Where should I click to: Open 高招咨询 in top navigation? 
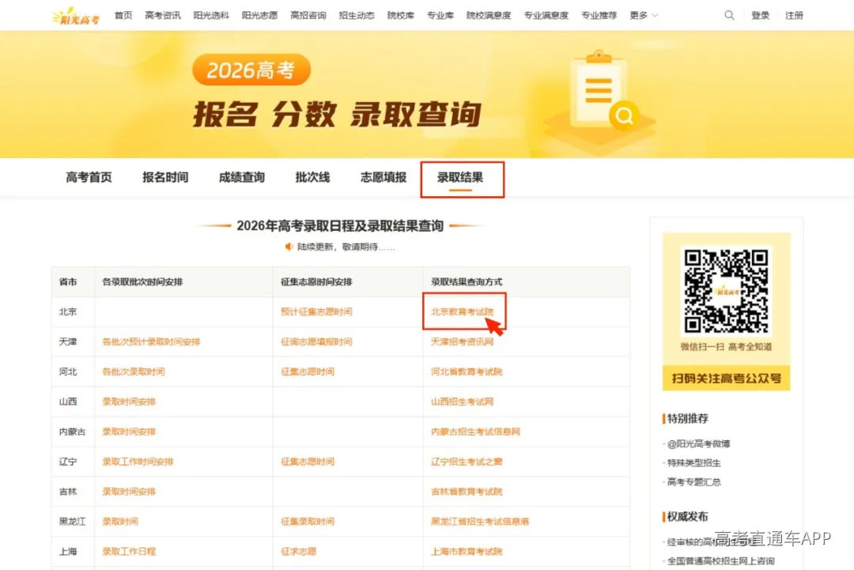[308, 15]
